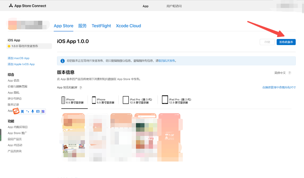Click the 取消此次发布 link
304x178 pixels.
click(x=167, y=61)
